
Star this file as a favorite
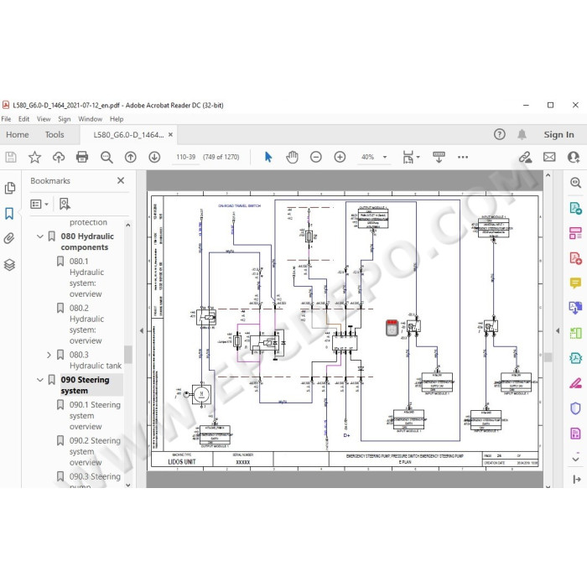35,157
